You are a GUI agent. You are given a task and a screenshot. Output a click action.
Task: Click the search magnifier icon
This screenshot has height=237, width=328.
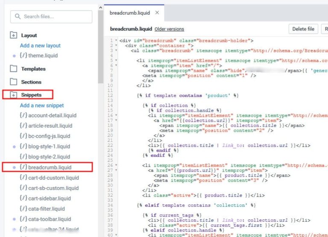click(x=18, y=17)
